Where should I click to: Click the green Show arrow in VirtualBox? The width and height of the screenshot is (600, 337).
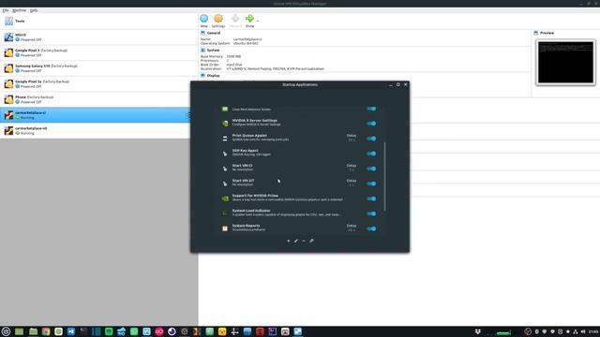tap(249, 19)
